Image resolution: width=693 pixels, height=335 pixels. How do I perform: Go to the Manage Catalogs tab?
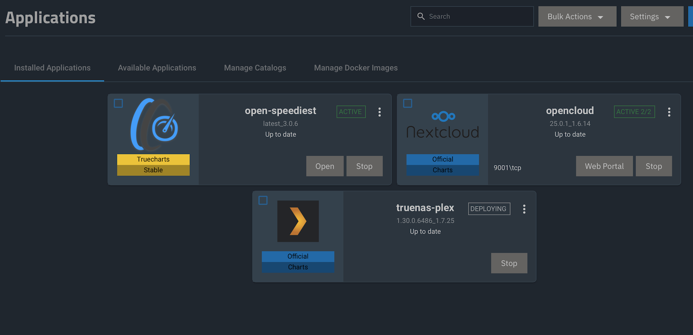(x=255, y=68)
